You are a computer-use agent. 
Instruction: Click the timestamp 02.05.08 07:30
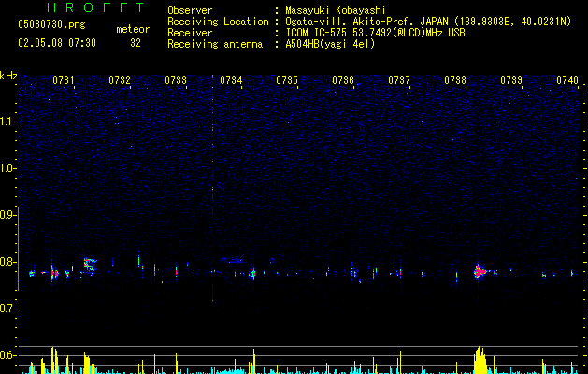[57, 43]
